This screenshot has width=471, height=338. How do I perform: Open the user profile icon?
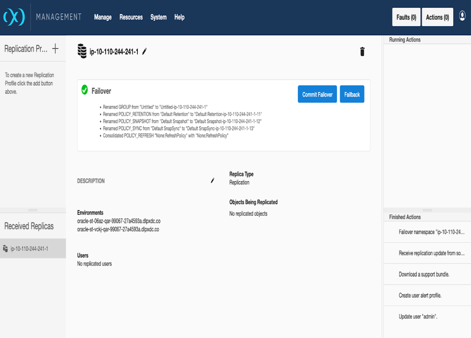[462, 16]
